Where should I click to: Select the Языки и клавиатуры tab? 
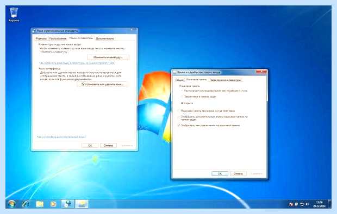[x=81, y=38]
